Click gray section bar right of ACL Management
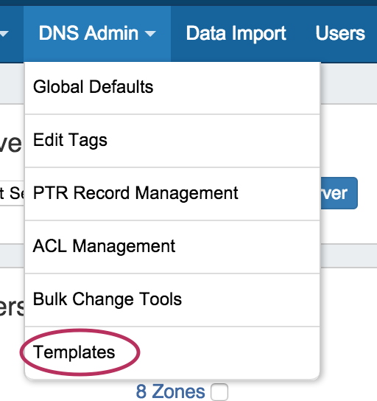 pyautogui.click(x=348, y=256)
